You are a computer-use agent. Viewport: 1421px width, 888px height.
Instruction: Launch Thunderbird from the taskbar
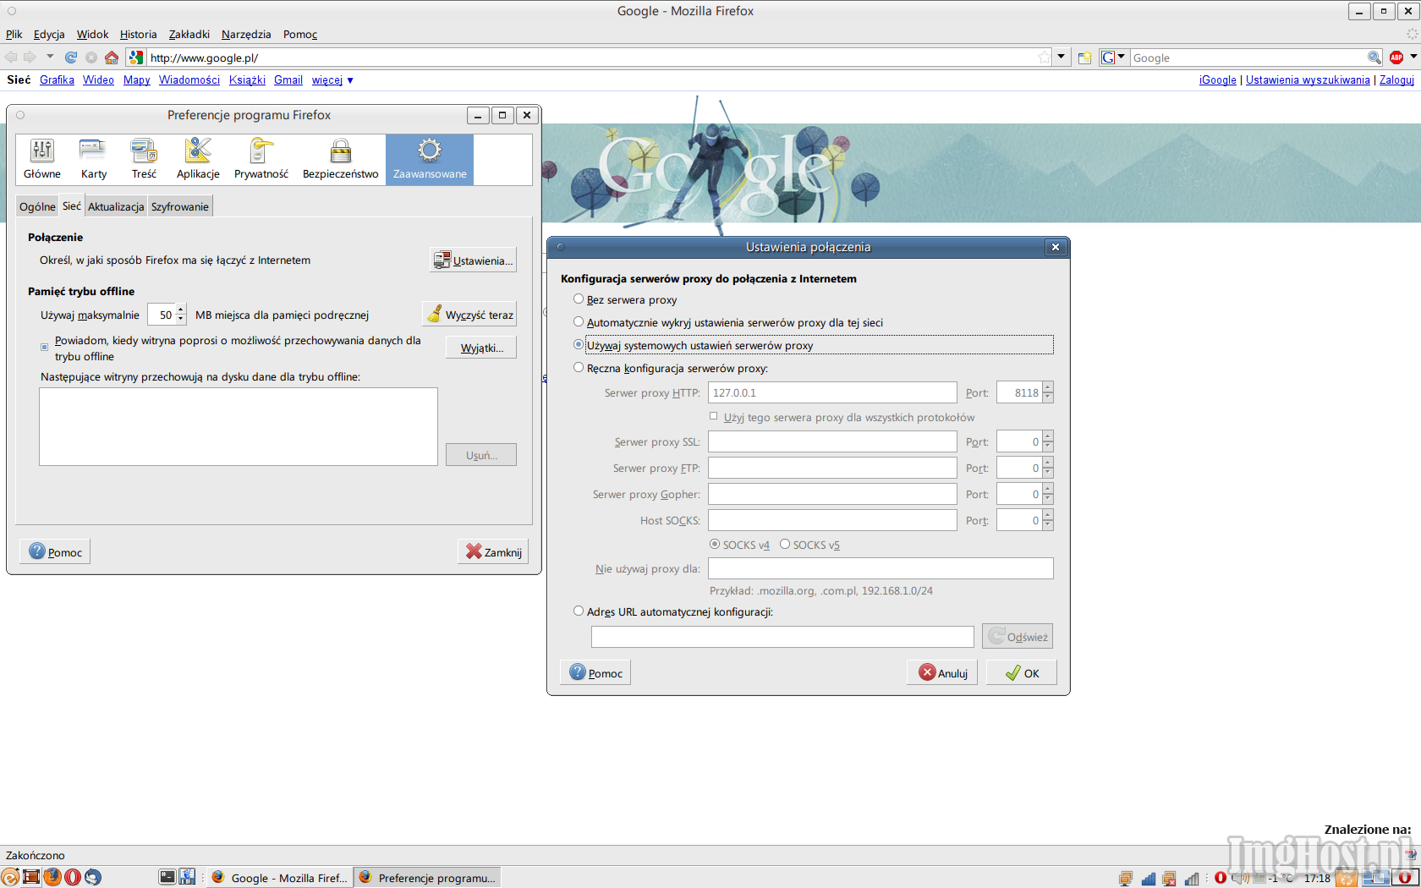pyautogui.click(x=93, y=877)
